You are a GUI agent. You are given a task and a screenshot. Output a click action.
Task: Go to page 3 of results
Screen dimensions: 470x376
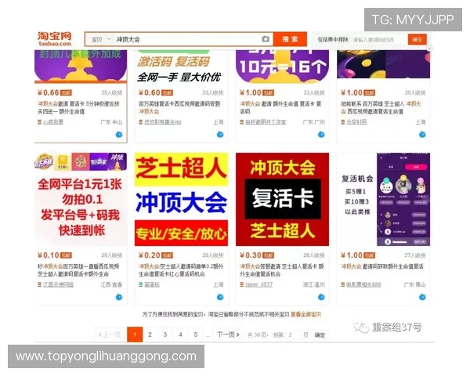point(165,334)
